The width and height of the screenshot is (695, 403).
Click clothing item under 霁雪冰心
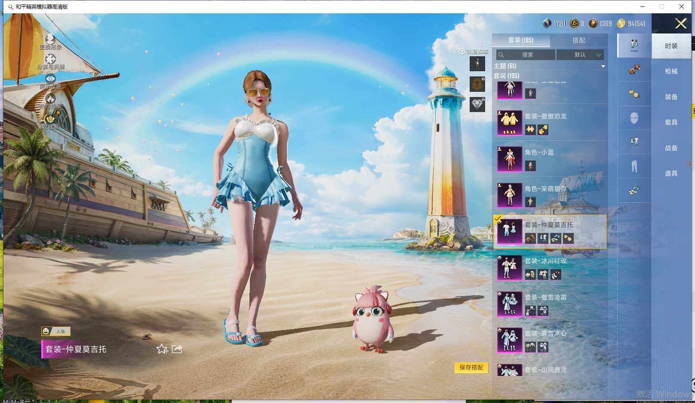click(x=543, y=347)
